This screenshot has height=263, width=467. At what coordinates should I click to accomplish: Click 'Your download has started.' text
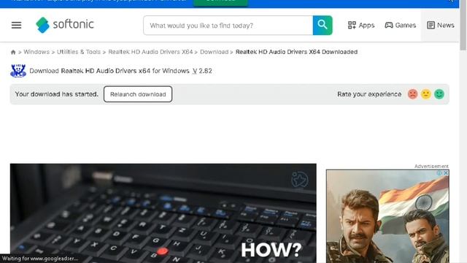[57, 94]
